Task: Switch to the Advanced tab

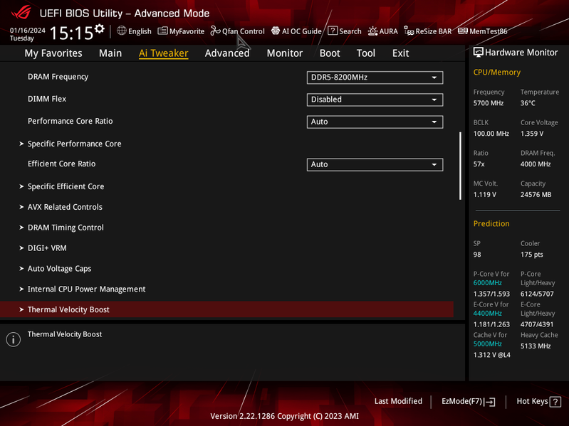Action: point(227,53)
